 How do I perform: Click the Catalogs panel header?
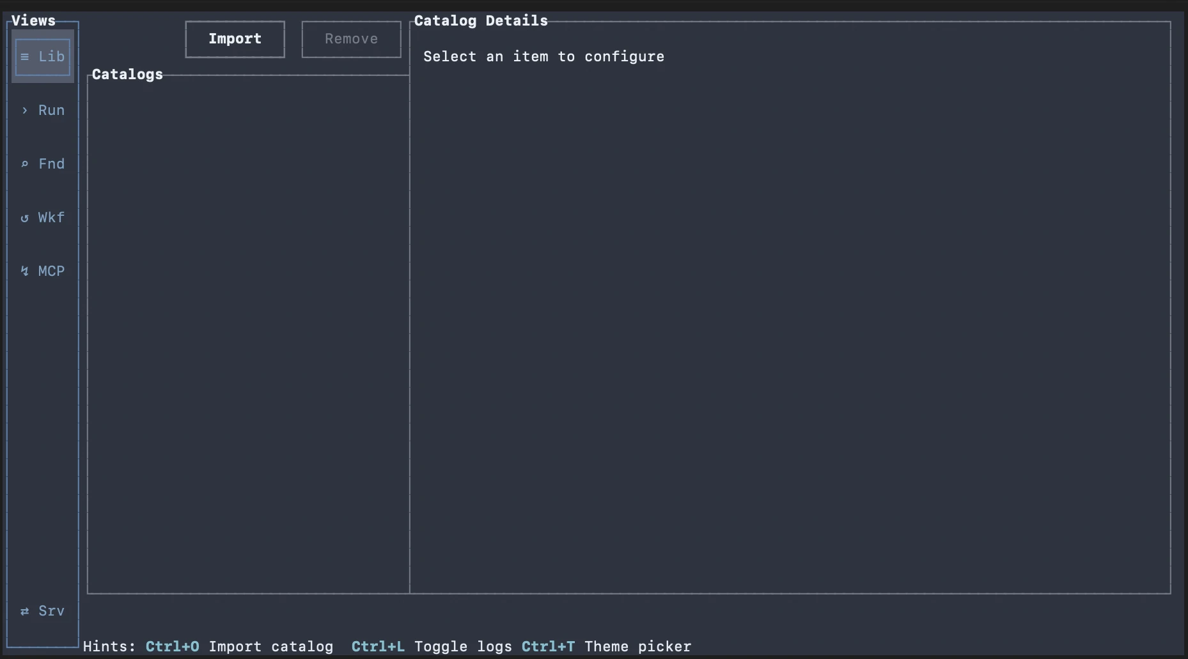tap(127, 74)
